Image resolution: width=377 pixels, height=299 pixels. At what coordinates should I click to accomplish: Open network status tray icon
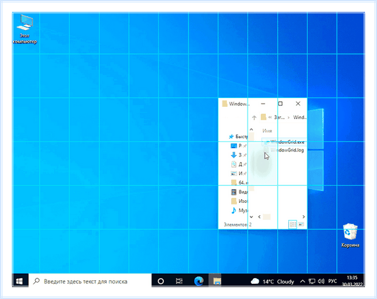pos(312,281)
